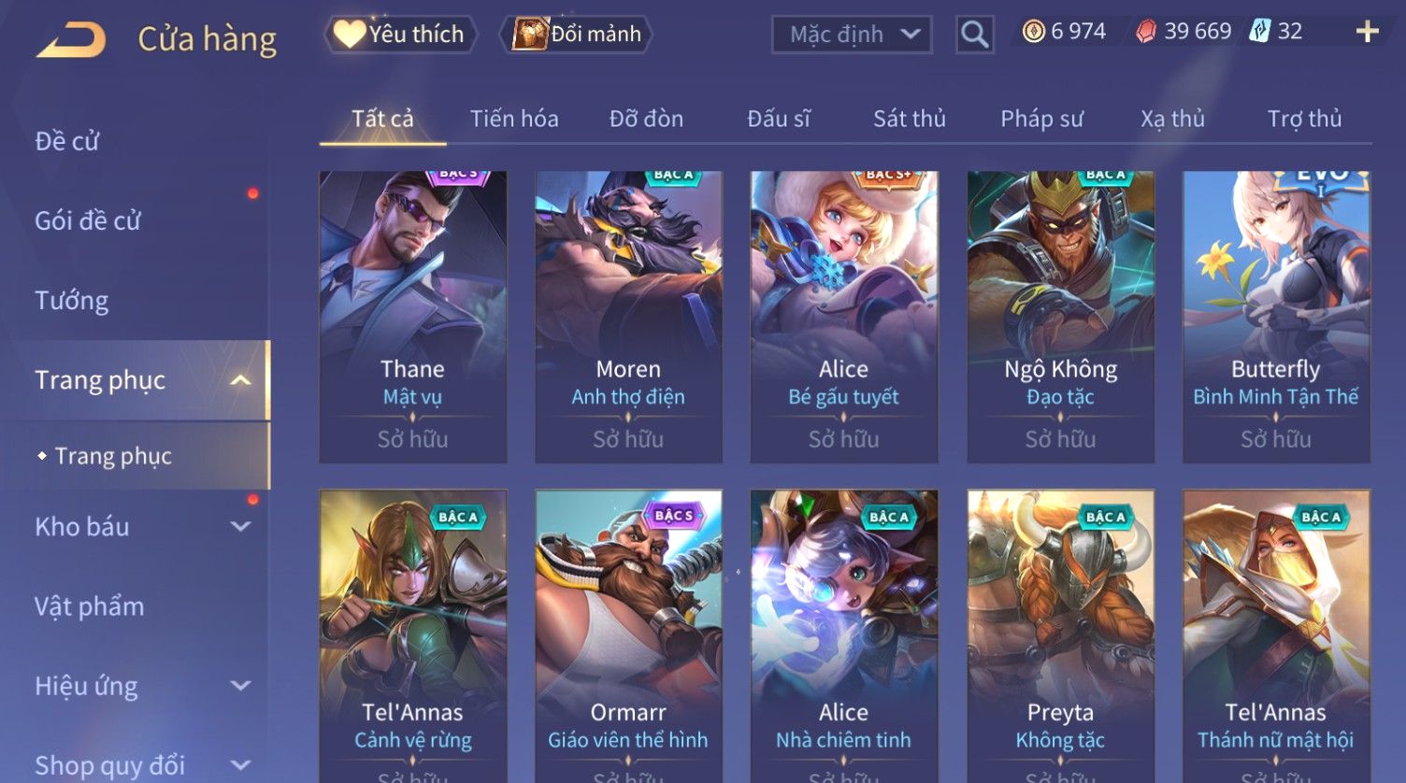Click the gold coin balance icon
Screen dimensions: 1406x783
[1033, 32]
